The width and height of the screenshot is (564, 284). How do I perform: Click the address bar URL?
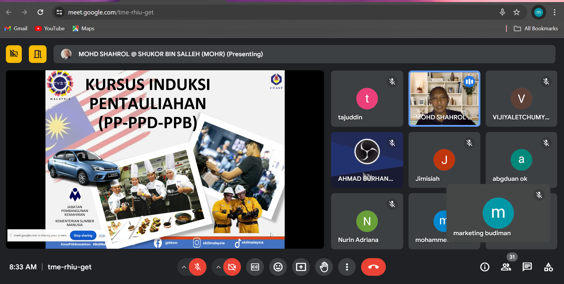[111, 12]
